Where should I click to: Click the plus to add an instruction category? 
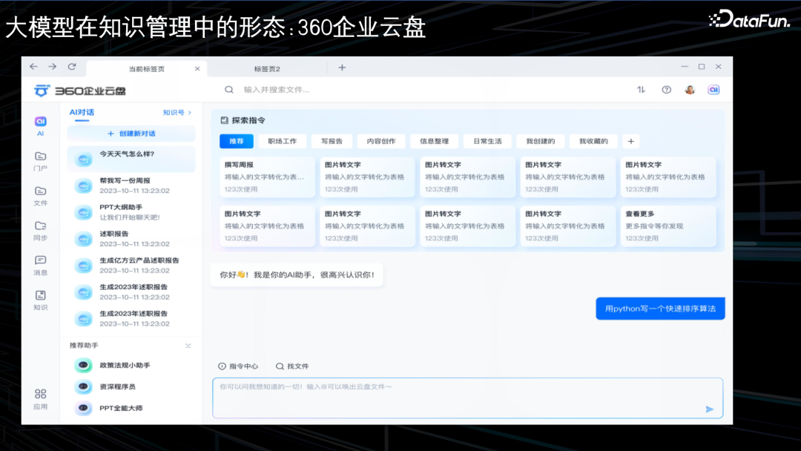[x=630, y=141]
